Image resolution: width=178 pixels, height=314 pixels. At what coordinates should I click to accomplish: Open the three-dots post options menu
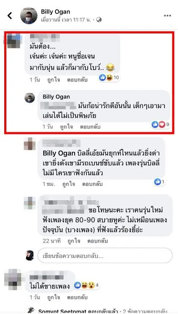pyautogui.click(x=167, y=16)
